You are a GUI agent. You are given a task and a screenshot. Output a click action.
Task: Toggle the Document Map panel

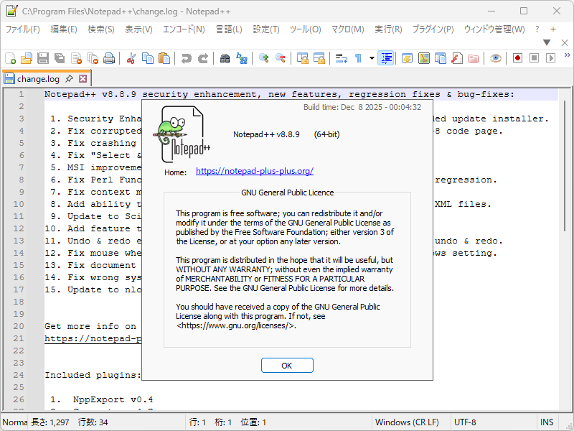click(x=424, y=58)
